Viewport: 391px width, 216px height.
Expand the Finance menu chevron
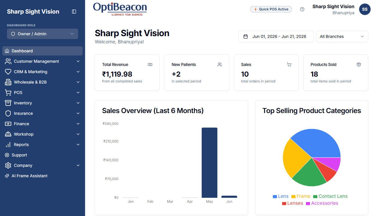[78, 124]
